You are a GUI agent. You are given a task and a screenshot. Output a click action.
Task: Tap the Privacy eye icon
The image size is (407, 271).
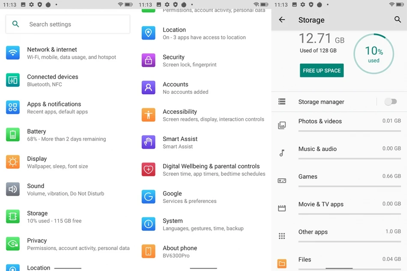(x=13, y=244)
